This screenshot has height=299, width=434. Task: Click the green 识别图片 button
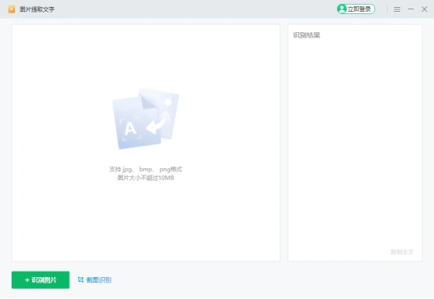click(41, 280)
